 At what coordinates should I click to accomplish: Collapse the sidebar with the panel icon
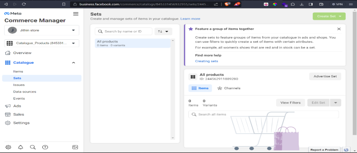coord(75,147)
